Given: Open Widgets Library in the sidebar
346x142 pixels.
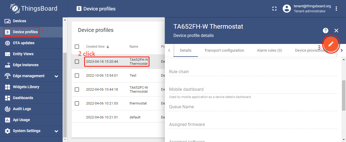Looking at the screenshot, I should (x=31, y=87).
